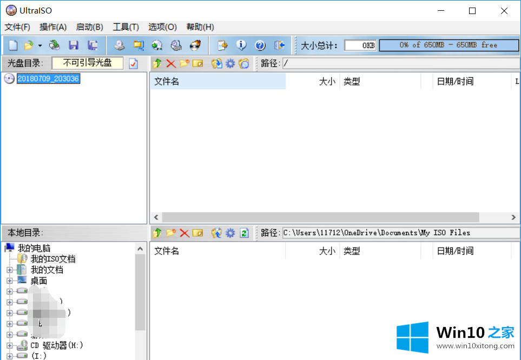Go up one level in disc pane
Image resolution: width=521 pixels, height=360 pixels.
tap(157, 63)
